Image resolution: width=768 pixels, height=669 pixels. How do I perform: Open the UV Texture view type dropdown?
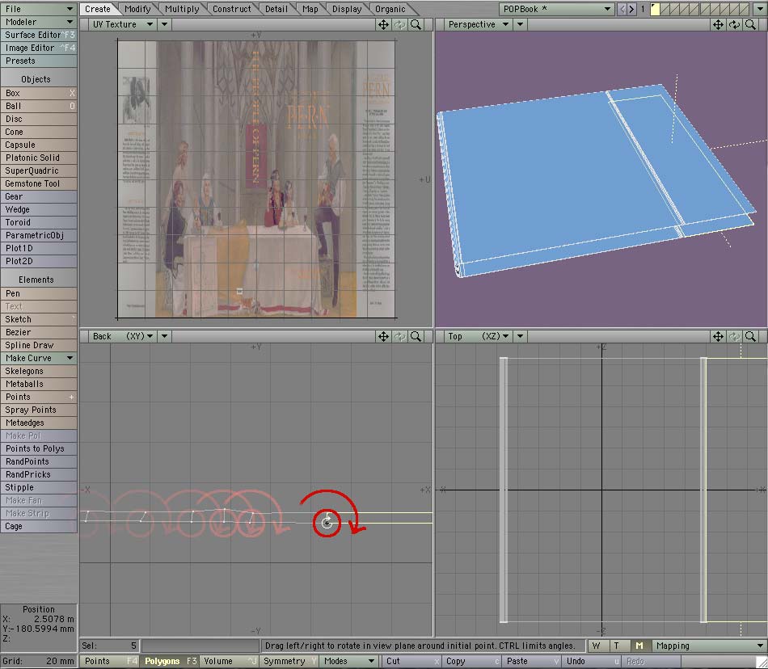(x=122, y=24)
